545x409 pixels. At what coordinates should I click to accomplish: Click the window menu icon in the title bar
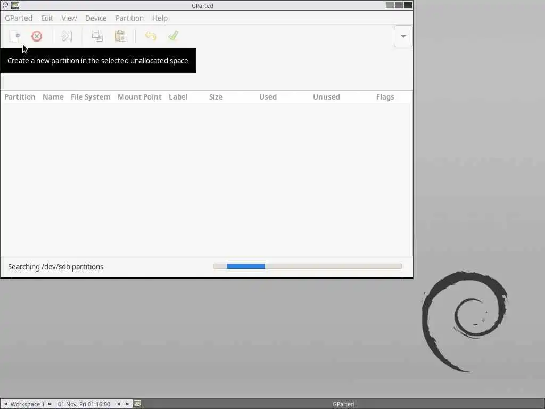click(5, 5)
